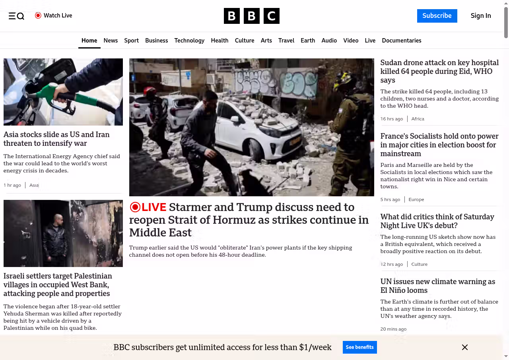Select the Technology menu item
This screenshot has height=360, width=509.
(x=189, y=41)
